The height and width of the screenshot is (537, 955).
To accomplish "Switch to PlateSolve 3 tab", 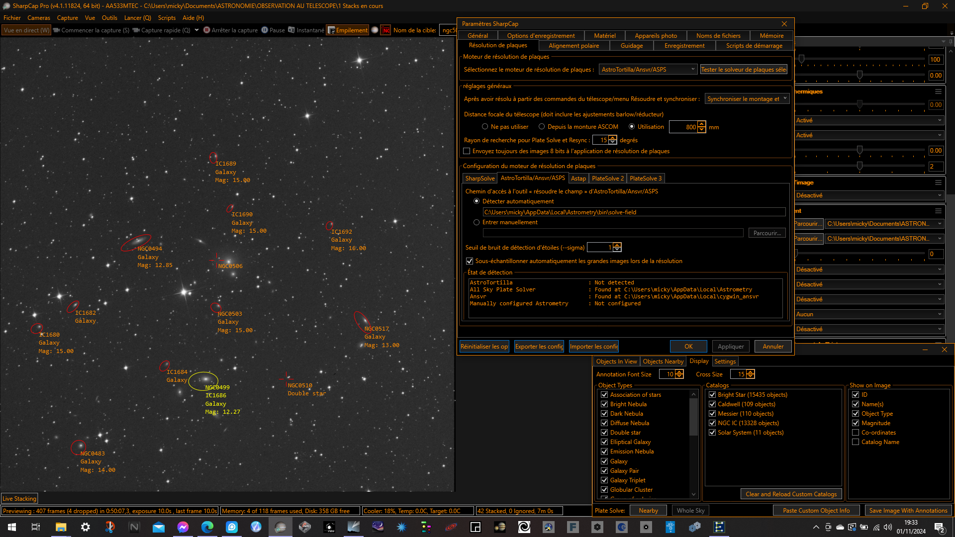I will click(x=646, y=179).
